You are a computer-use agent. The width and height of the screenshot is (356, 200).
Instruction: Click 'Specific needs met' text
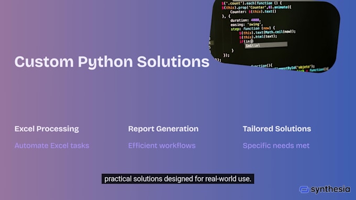[276, 145]
